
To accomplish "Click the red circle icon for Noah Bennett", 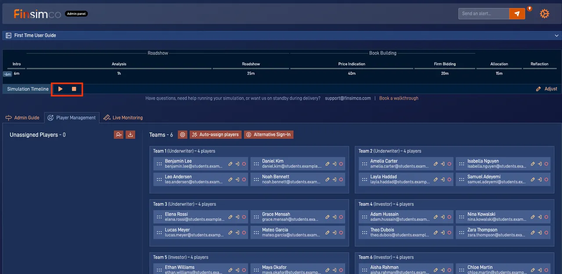I will point(341,180).
